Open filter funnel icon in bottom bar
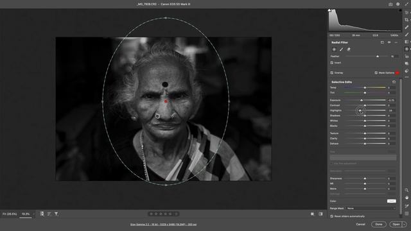 click(56, 214)
